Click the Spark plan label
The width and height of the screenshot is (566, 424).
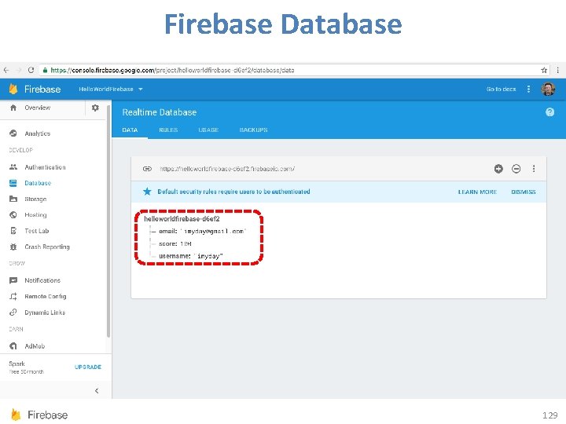pyautogui.click(x=17, y=364)
